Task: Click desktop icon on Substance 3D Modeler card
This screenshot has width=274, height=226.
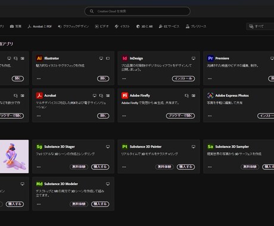Action: pos(108,184)
